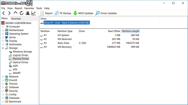This screenshot has width=188, height=105.
Task: Switch to the Favorites tab
Action: click(x=16, y=19)
